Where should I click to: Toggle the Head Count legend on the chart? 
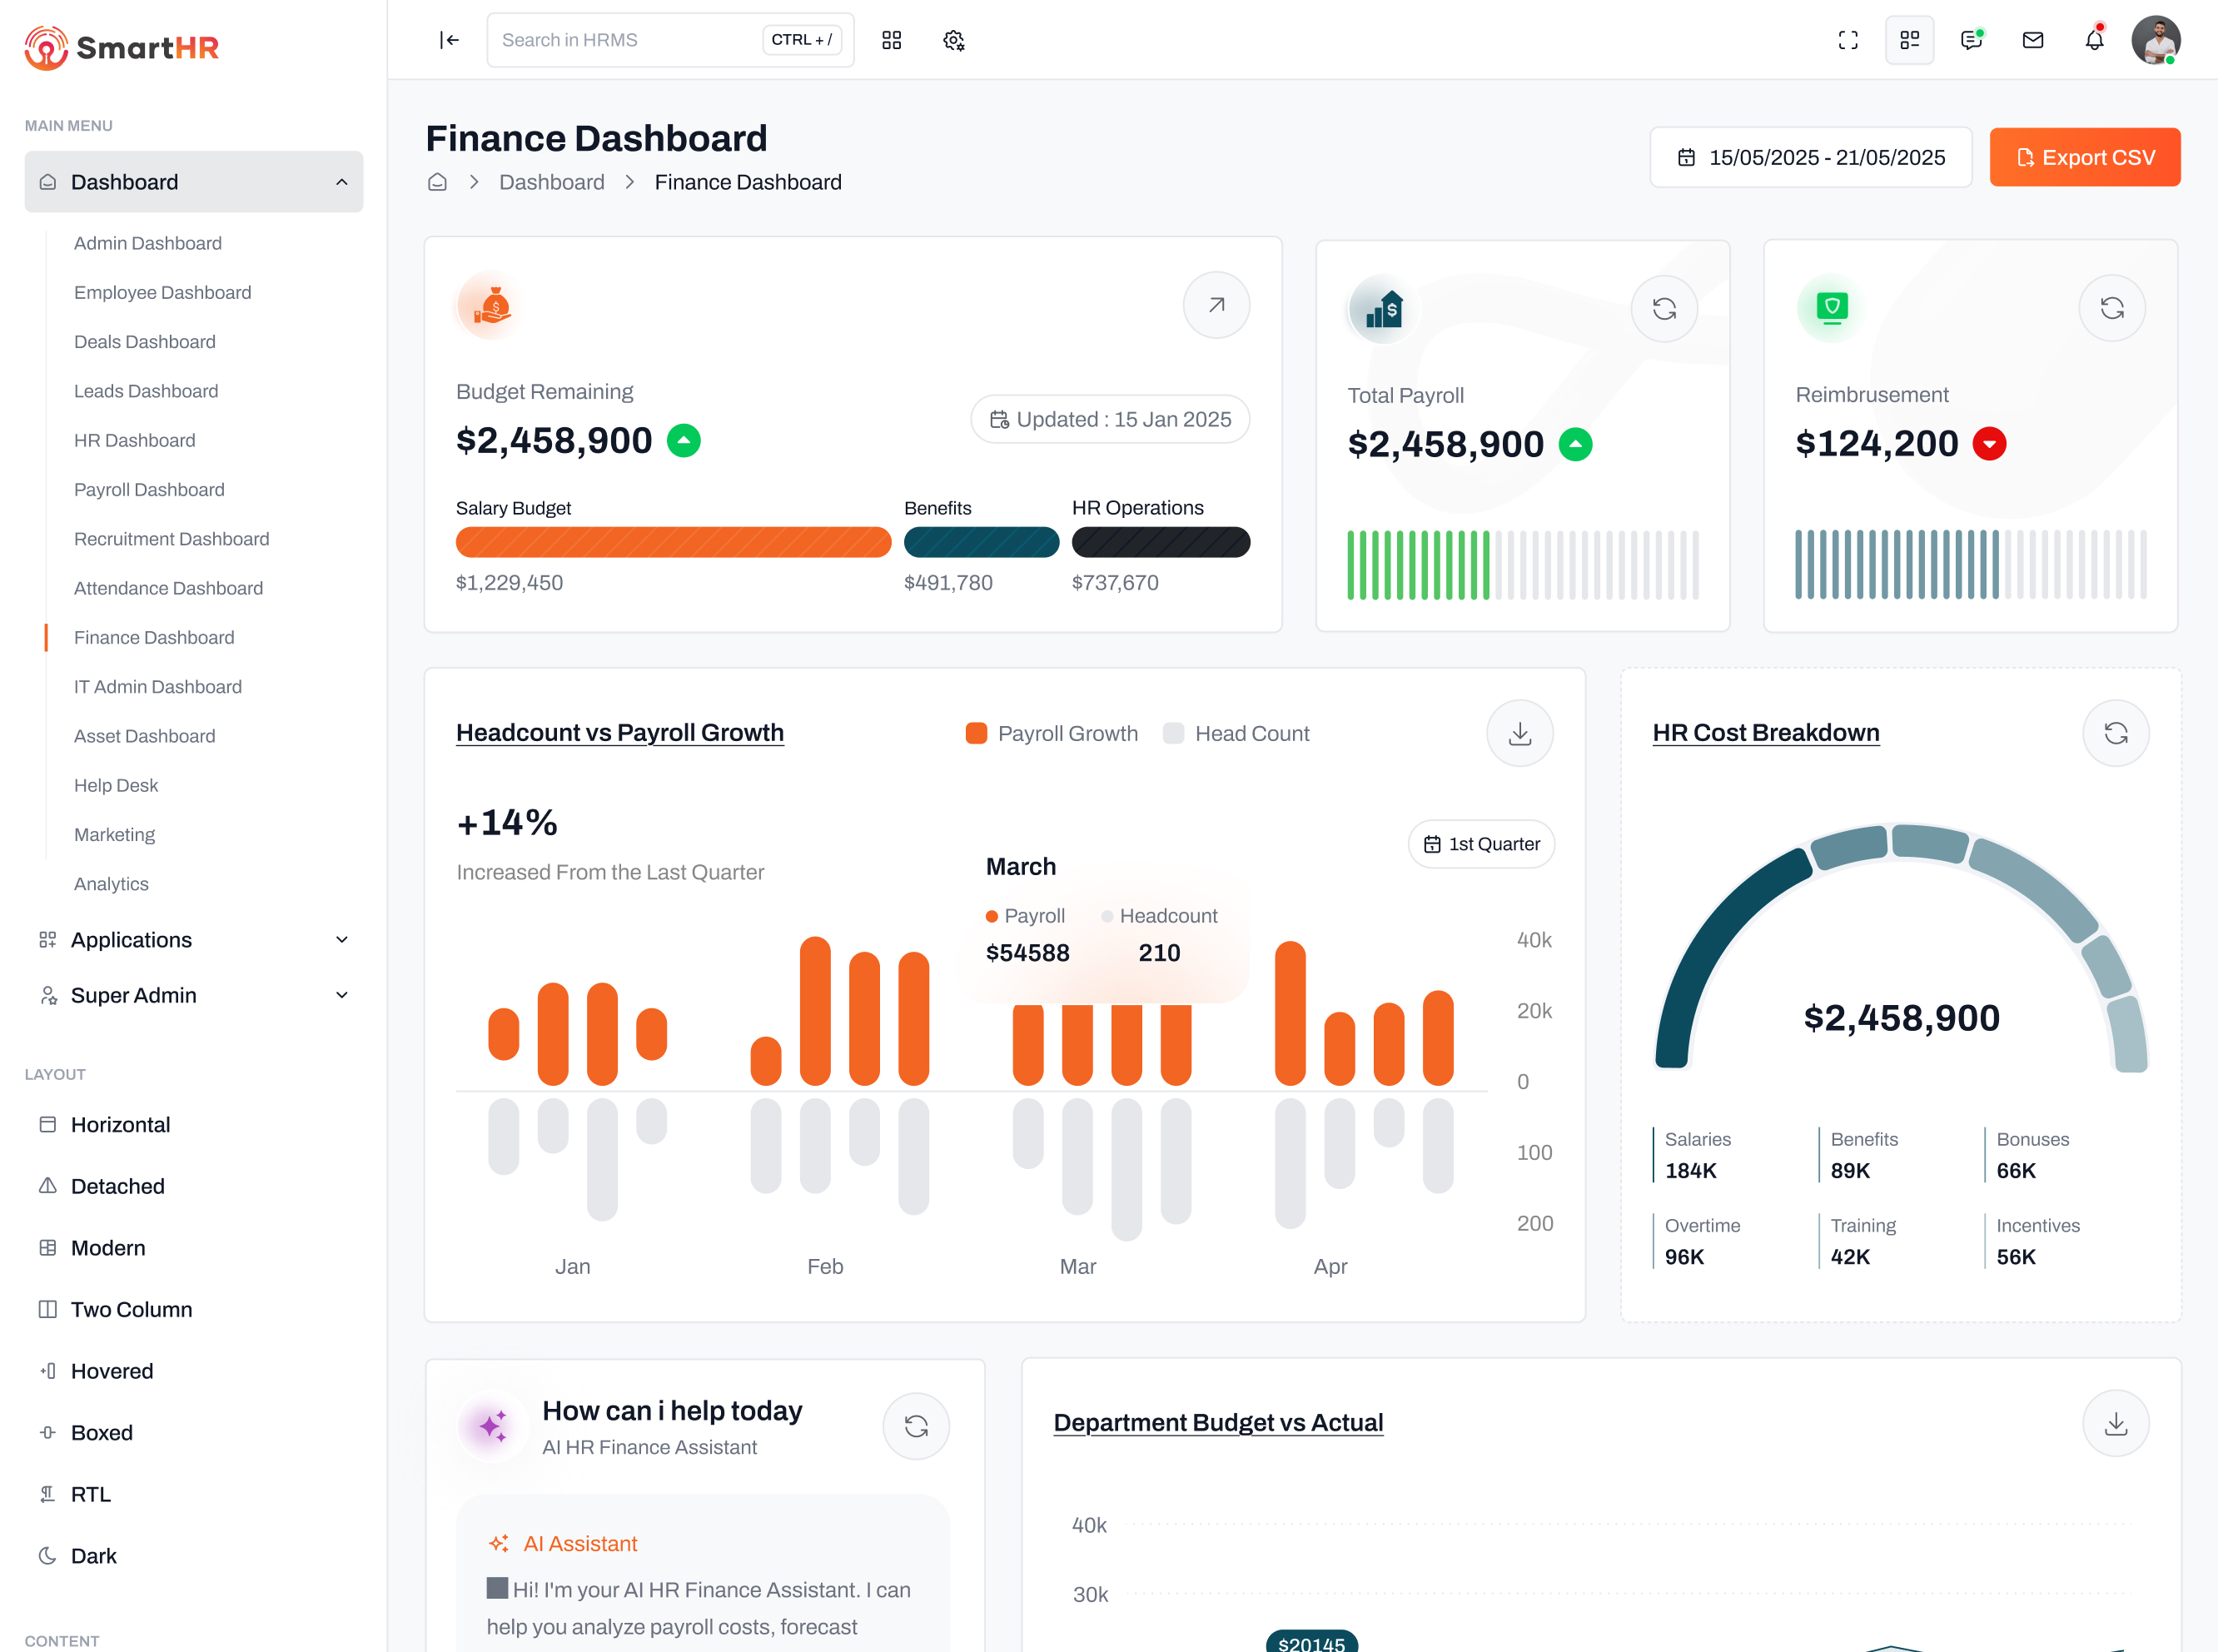pos(1237,733)
